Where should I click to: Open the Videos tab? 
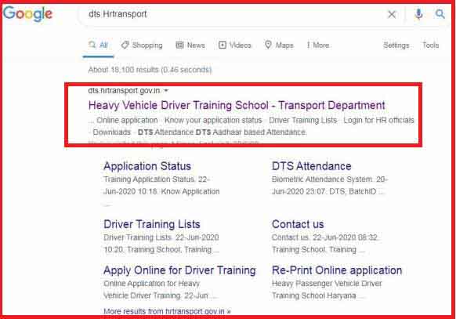pos(235,45)
